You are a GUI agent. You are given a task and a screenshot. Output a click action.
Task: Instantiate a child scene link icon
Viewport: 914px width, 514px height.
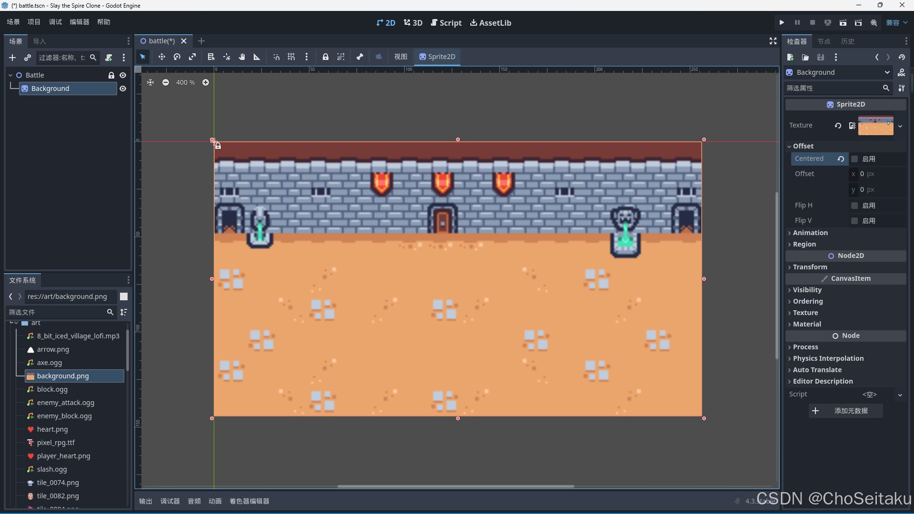tap(28, 58)
